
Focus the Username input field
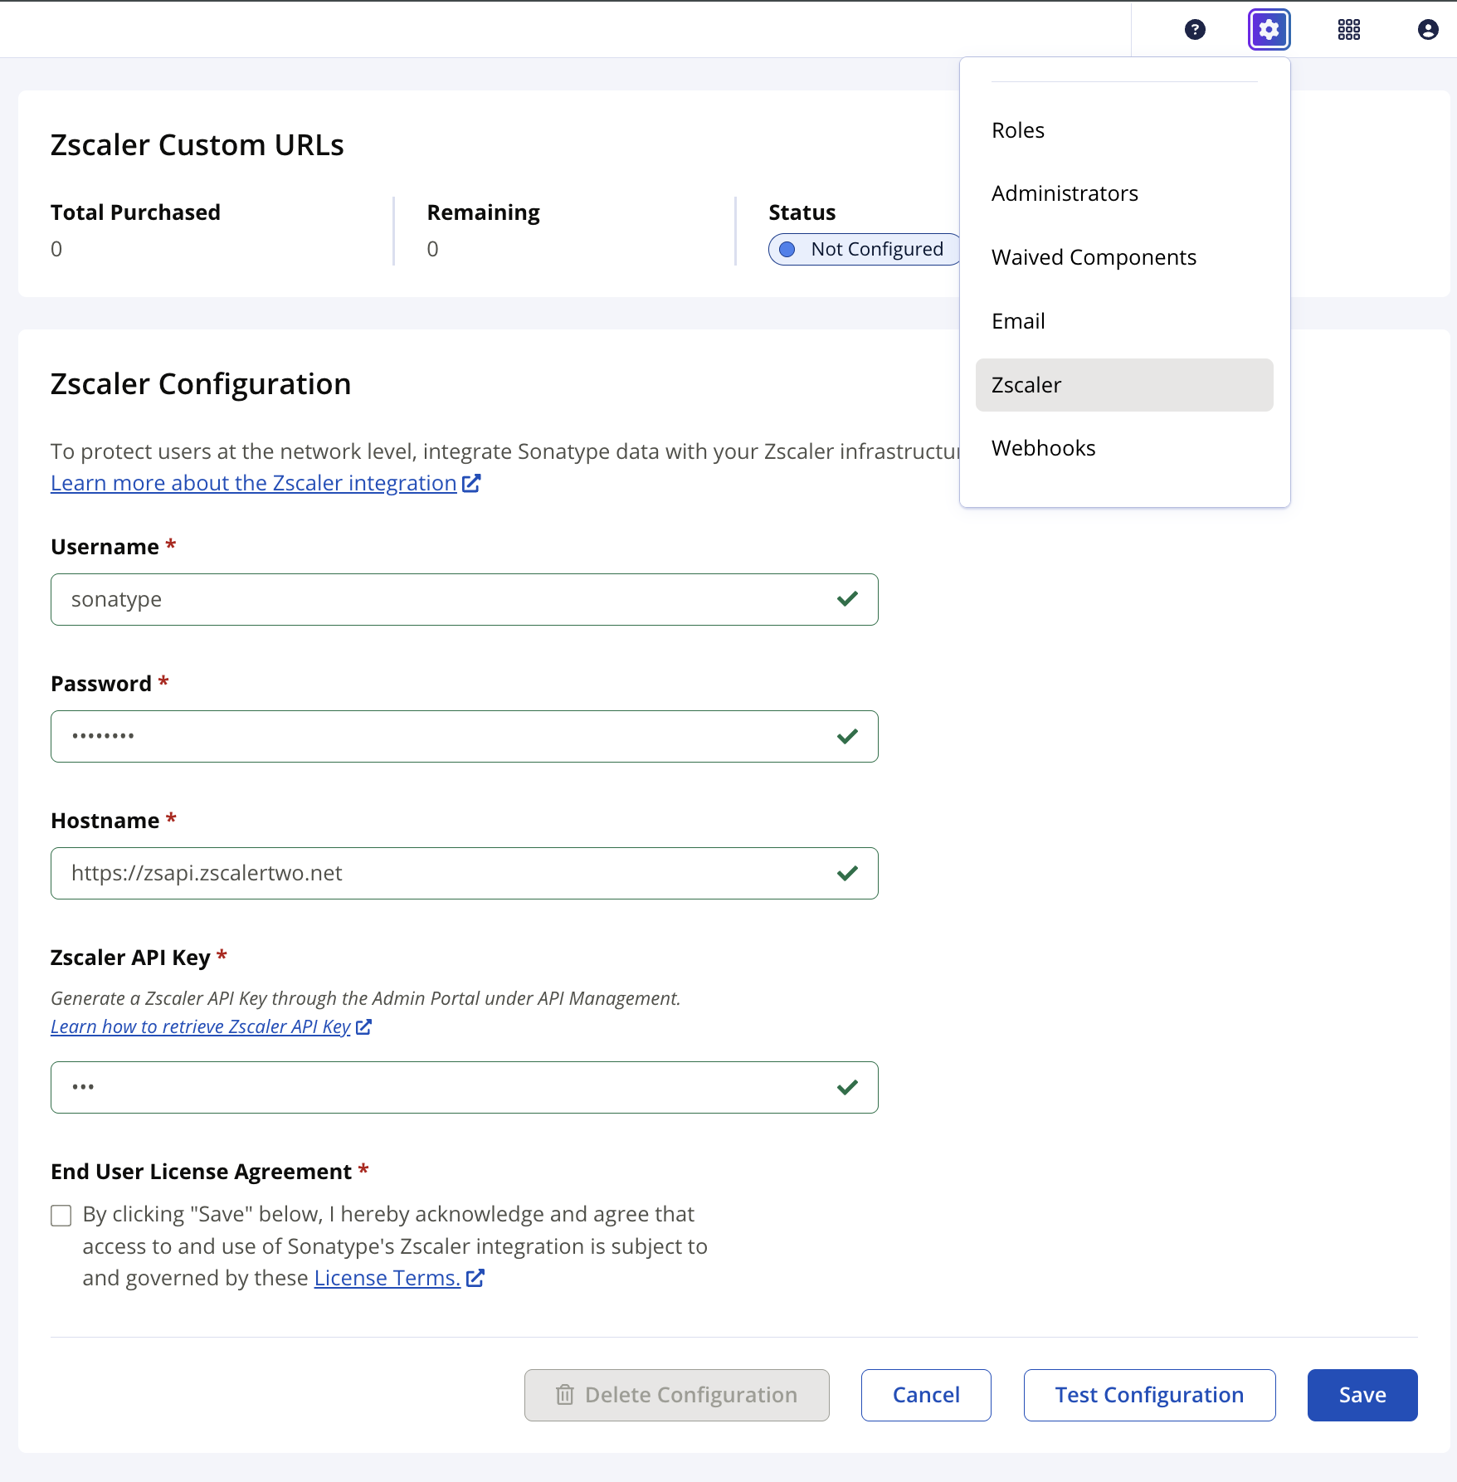click(465, 599)
